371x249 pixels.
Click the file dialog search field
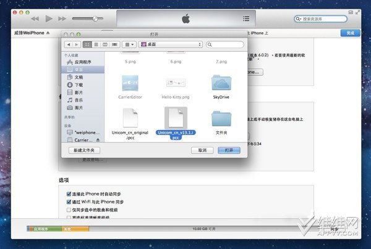coord(225,44)
